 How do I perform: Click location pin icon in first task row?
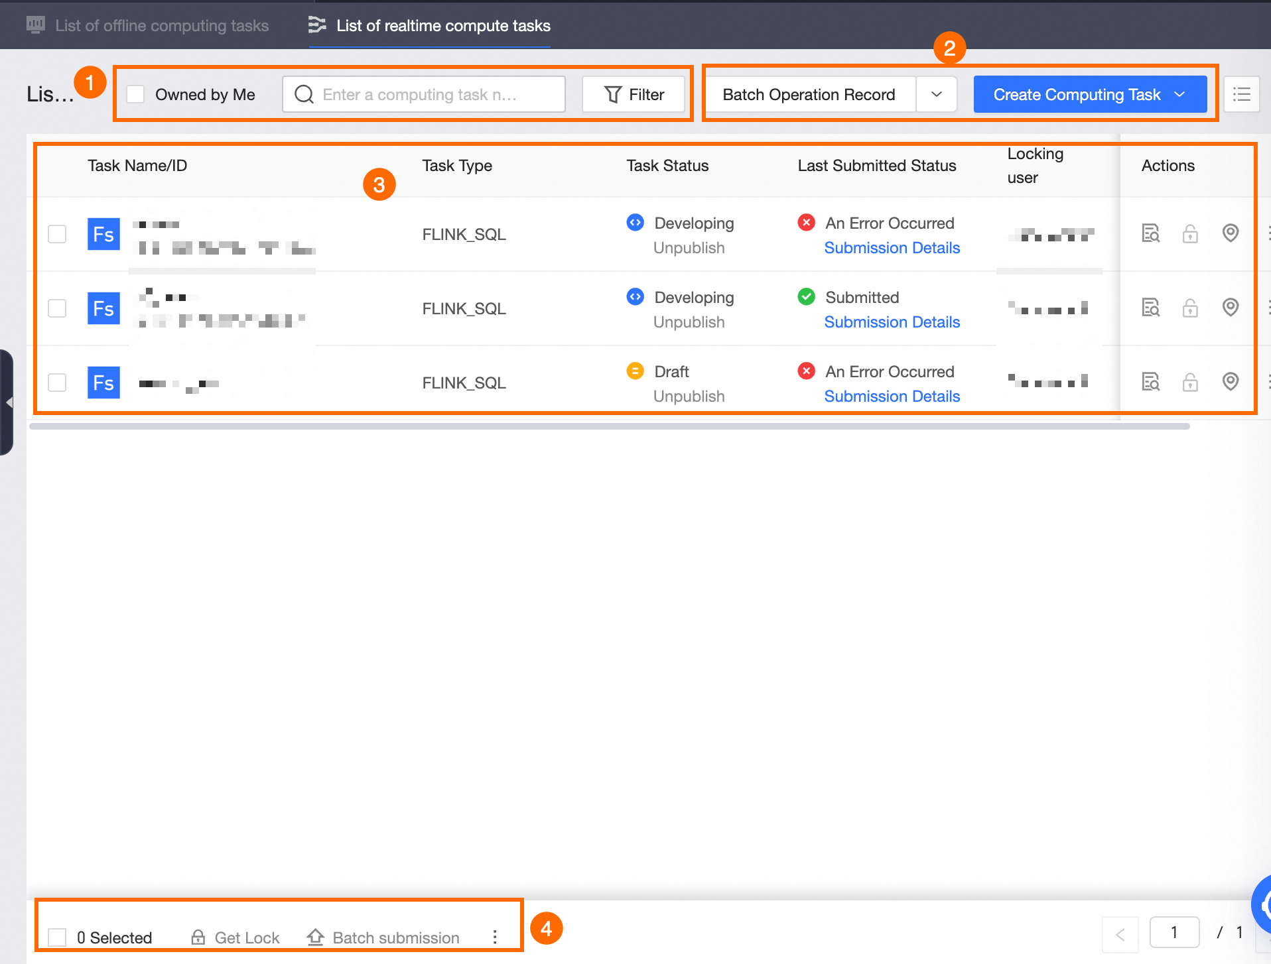(1231, 233)
